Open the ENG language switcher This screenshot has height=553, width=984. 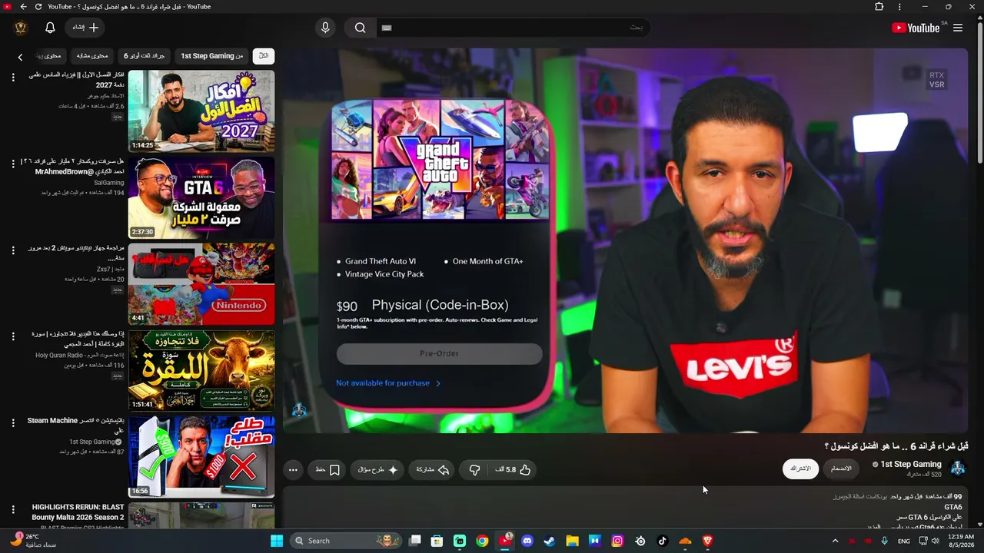coord(904,541)
